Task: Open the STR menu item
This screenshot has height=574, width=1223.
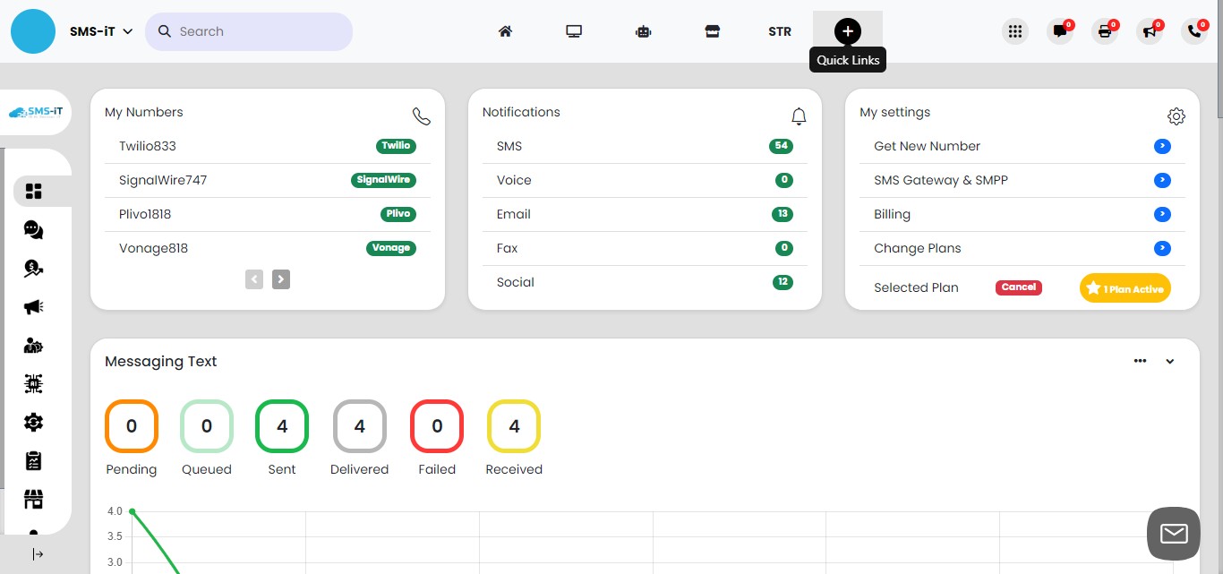Action: pyautogui.click(x=780, y=31)
